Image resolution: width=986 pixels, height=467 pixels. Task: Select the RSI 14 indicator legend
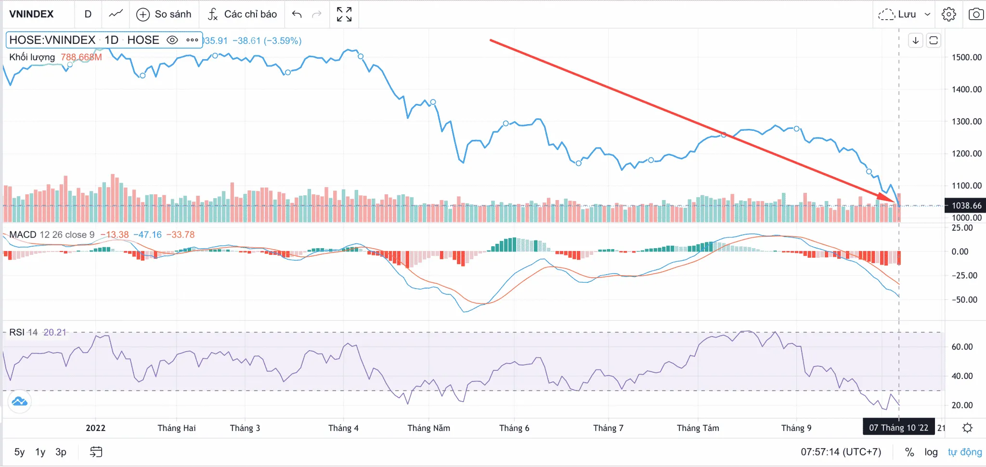(x=23, y=332)
